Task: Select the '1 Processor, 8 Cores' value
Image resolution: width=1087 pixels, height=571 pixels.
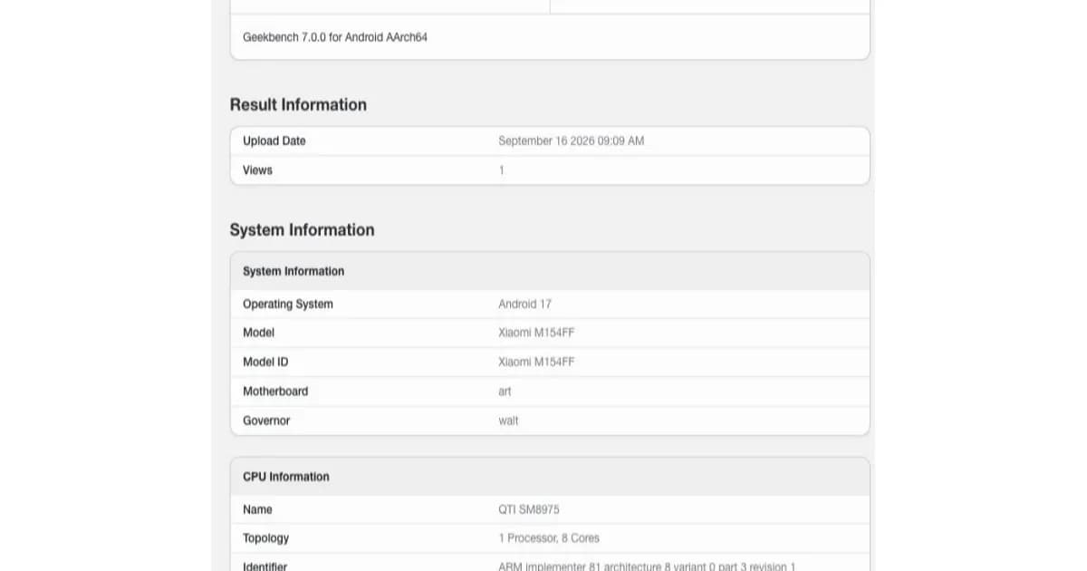Action: tap(549, 538)
